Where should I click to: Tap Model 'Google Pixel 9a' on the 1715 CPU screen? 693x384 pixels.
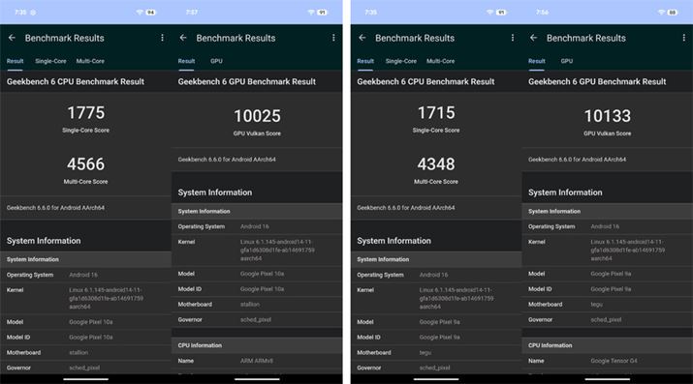point(440,322)
